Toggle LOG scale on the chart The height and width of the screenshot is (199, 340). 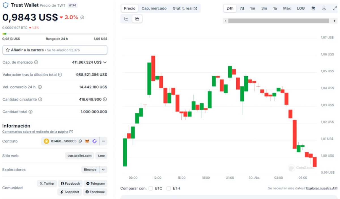click(301, 8)
